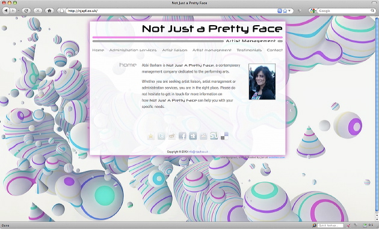
Task: Share on StumbleUpon icon
Action: click(x=214, y=136)
